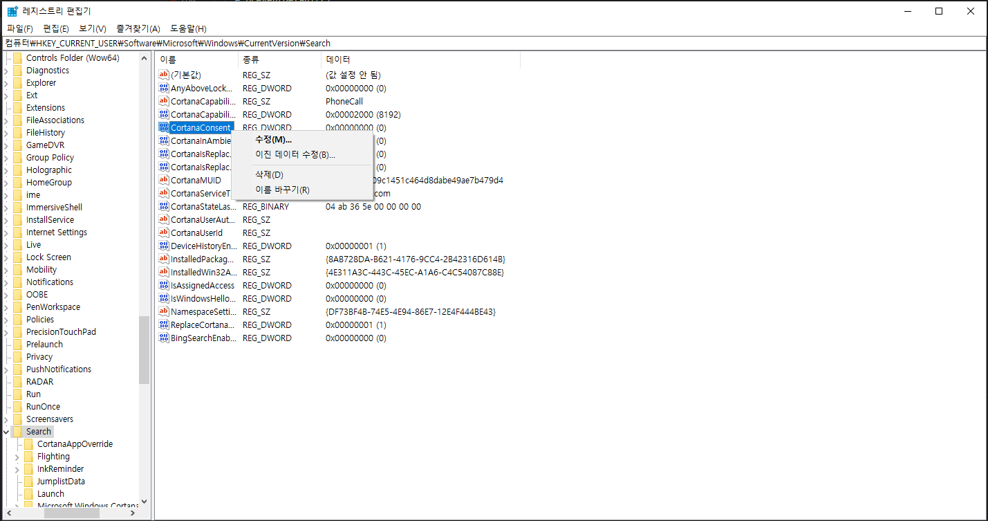Click the DWORD icon beside DeviceHistoryEn
Image resolution: width=988 pixels, height=521 pixels.
[x=164, y=246]
